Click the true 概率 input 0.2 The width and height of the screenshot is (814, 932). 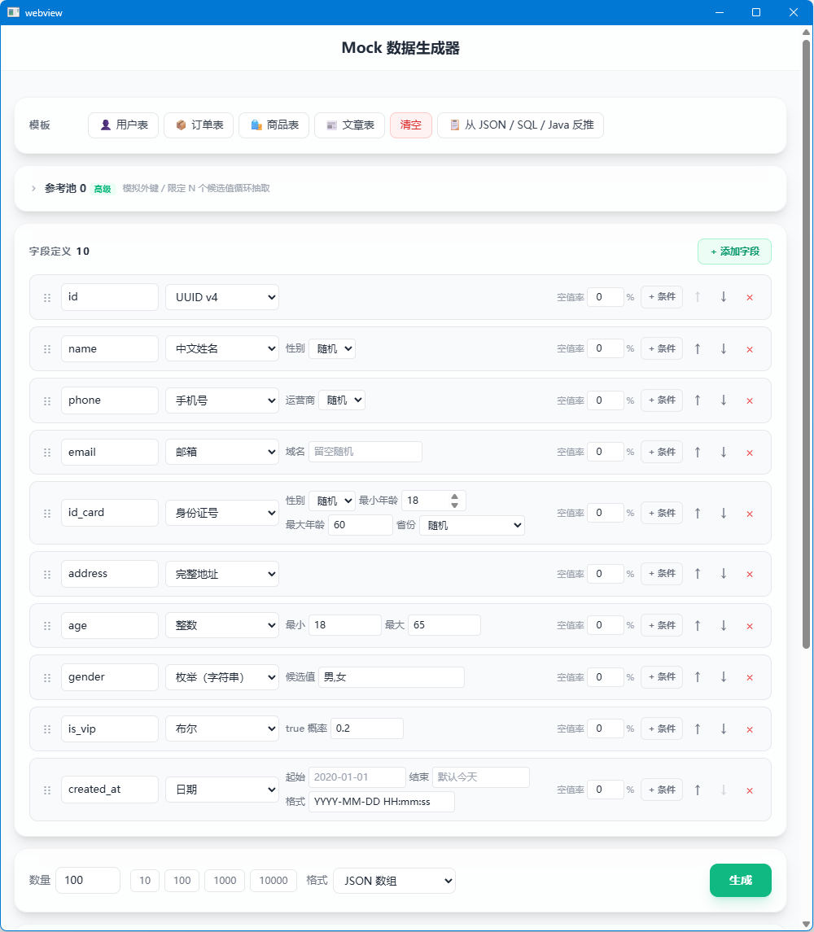click(367, 729)
